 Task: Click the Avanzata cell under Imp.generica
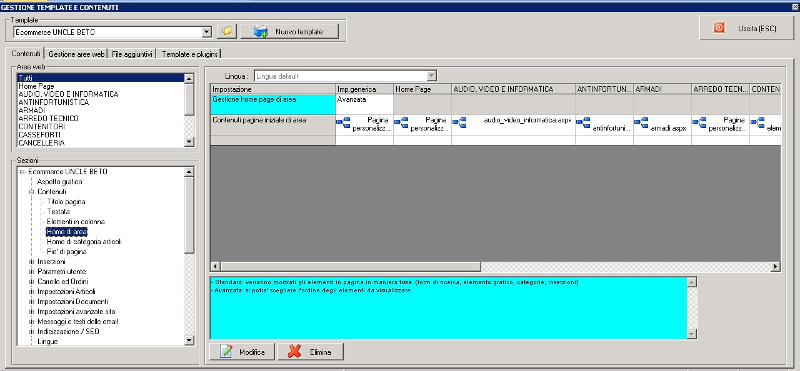364,104
